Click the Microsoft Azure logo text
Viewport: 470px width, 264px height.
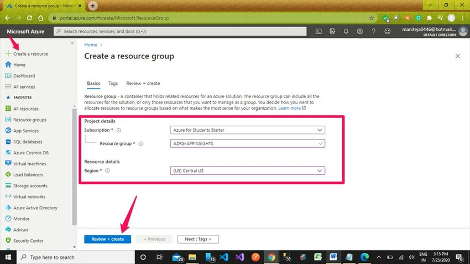click(25, 31)
